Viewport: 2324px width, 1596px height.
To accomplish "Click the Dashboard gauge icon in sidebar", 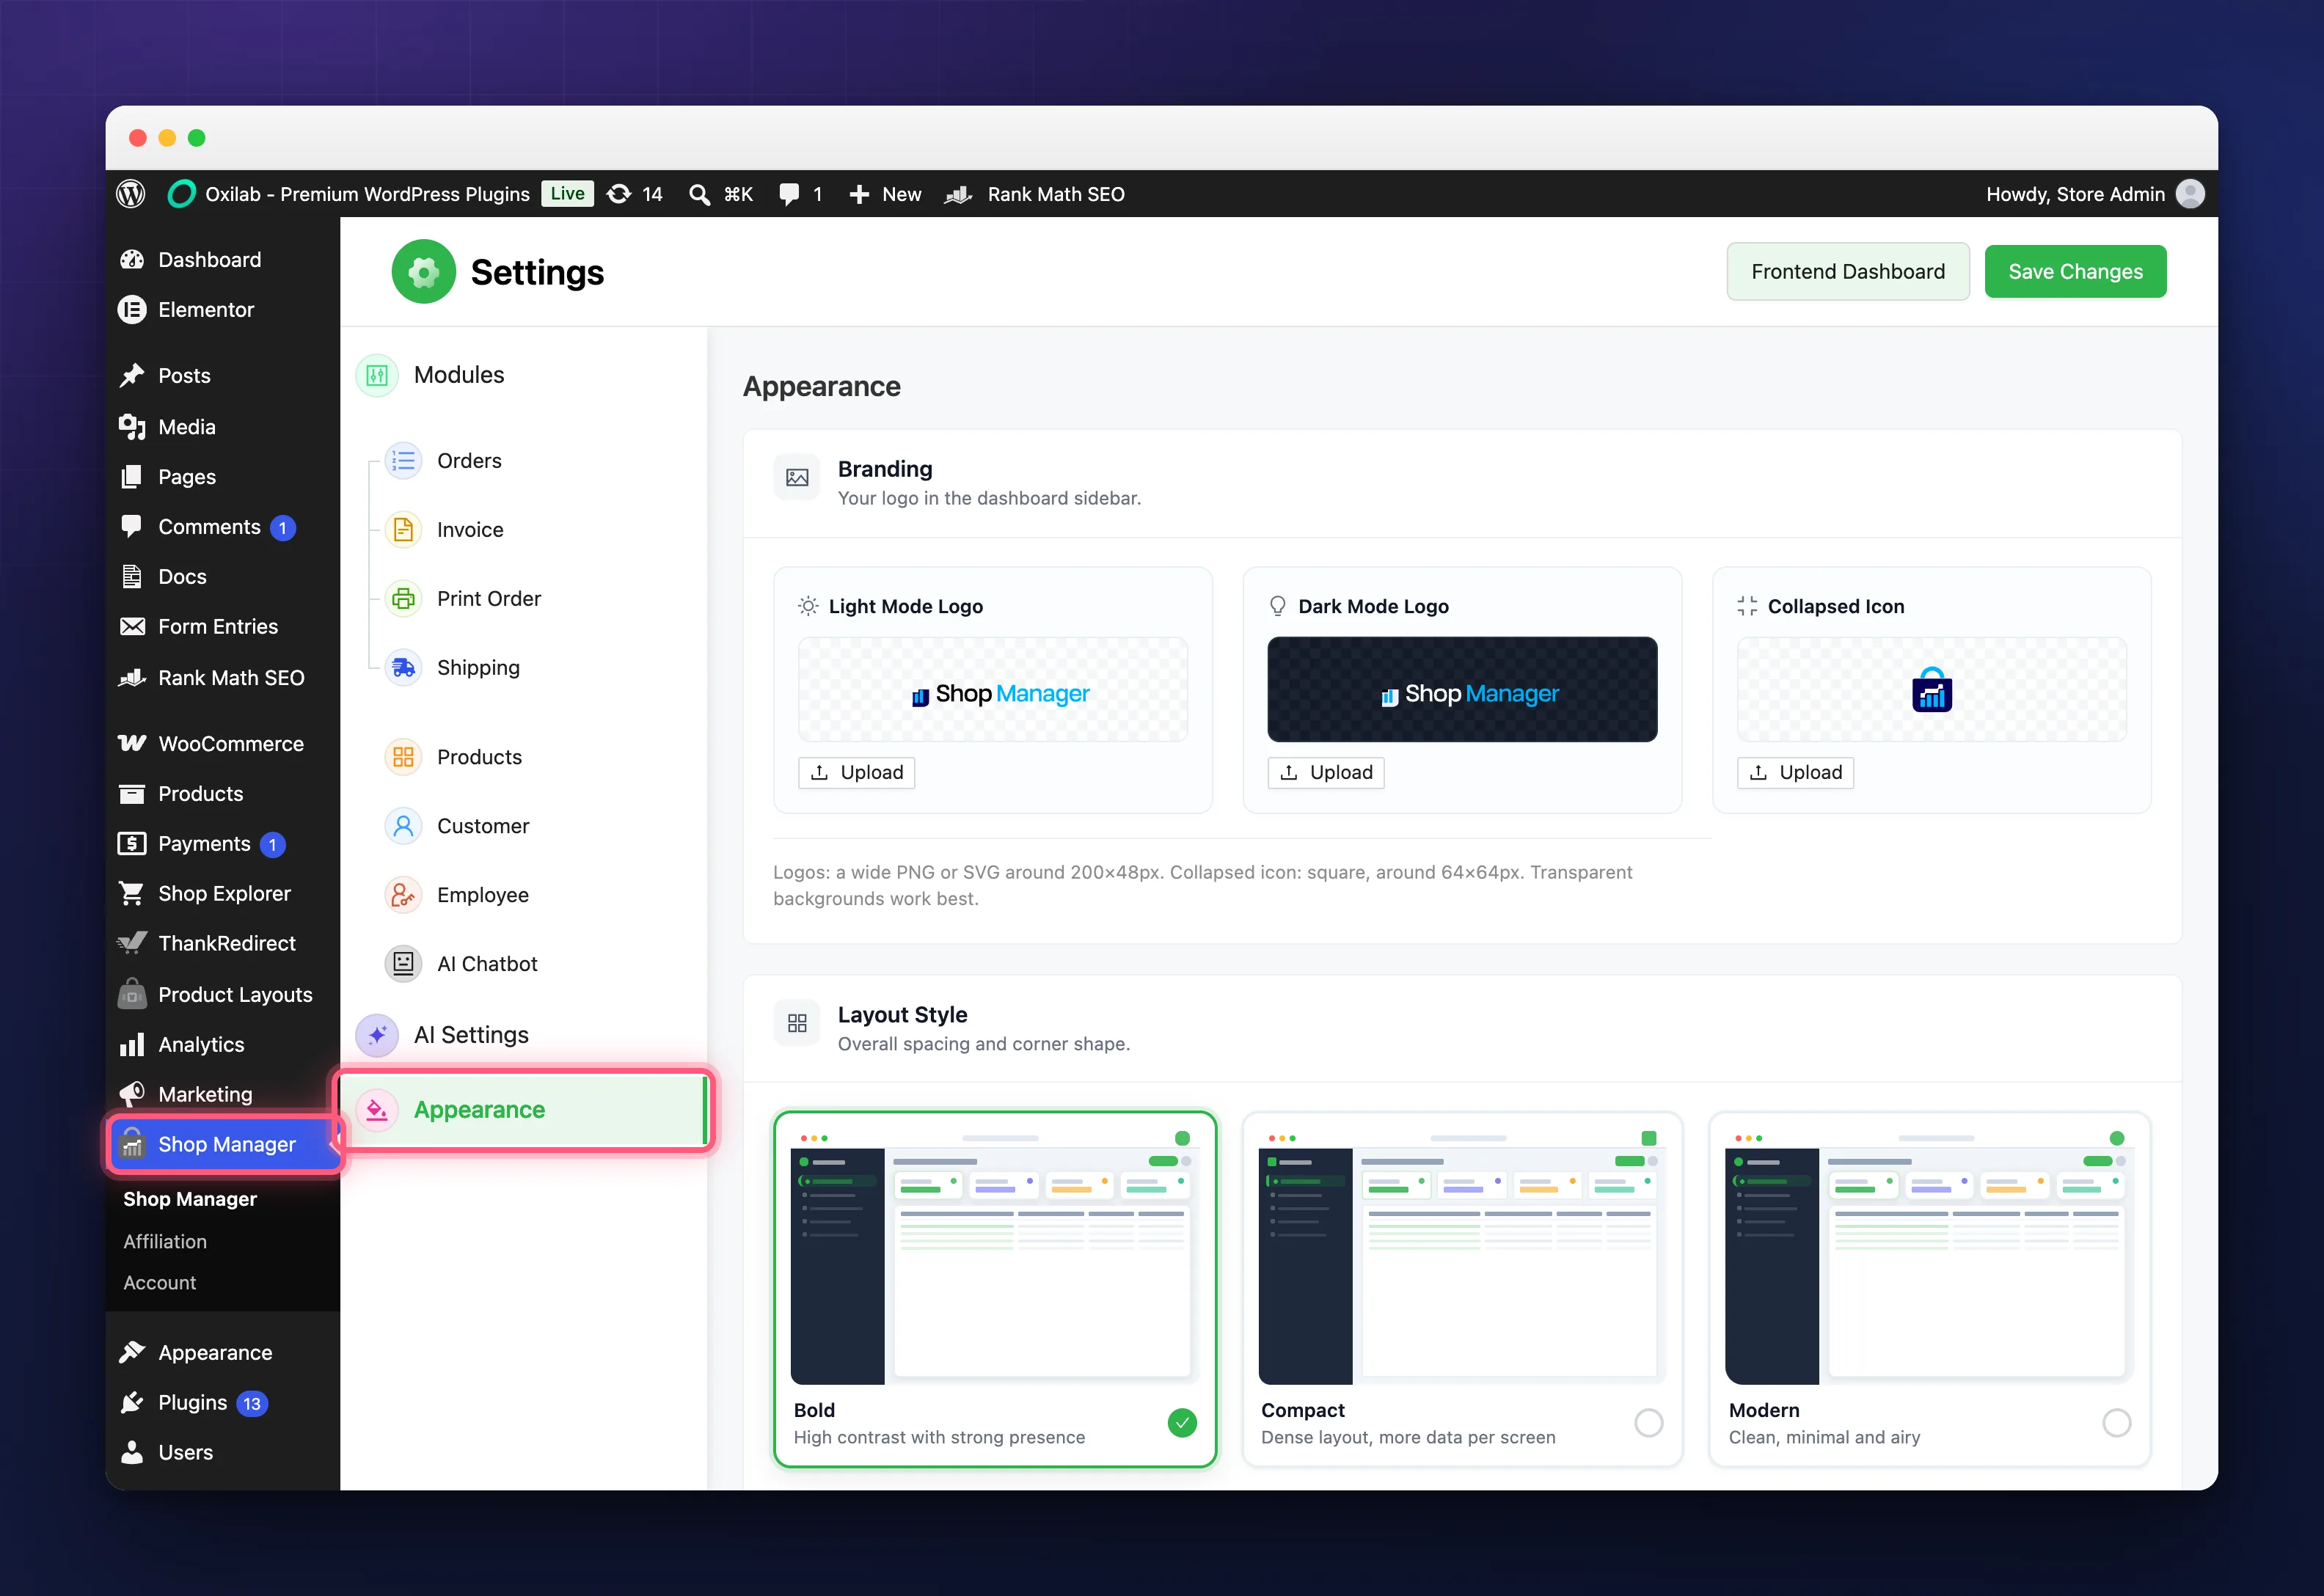I will [x=132, y=260].
